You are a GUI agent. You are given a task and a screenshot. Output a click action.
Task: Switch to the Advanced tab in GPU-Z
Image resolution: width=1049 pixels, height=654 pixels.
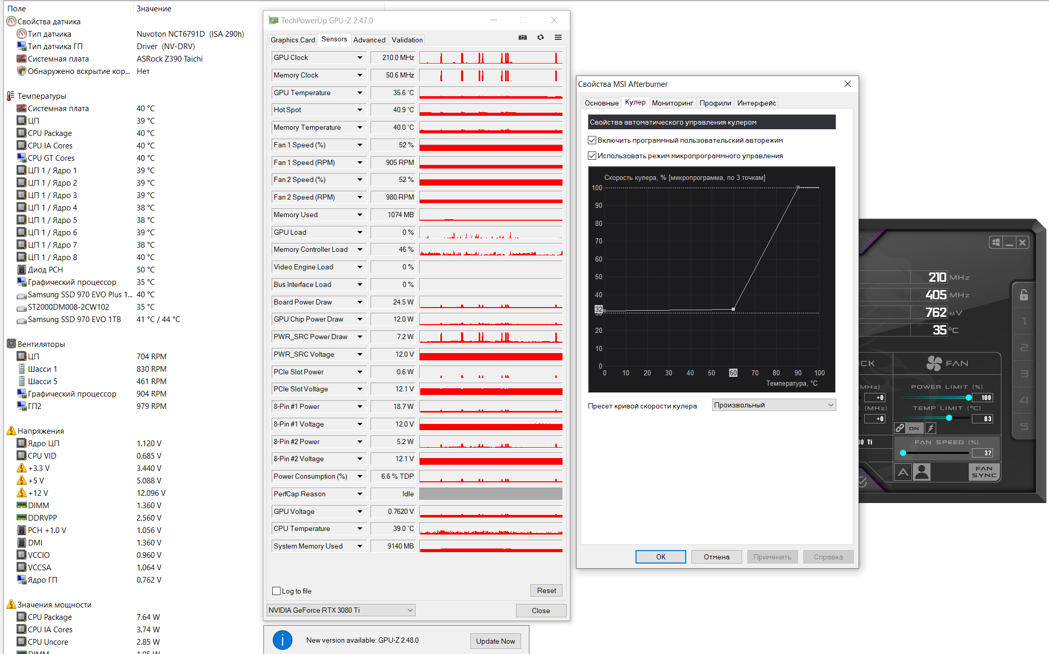(x=369, y=40)
